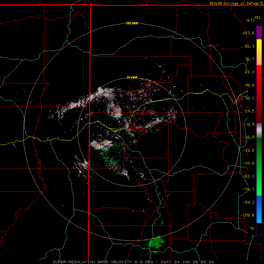The width and height of the screenshot is (264, 264).
Task: Click the [KT] units label
Action: pos(251,20)
